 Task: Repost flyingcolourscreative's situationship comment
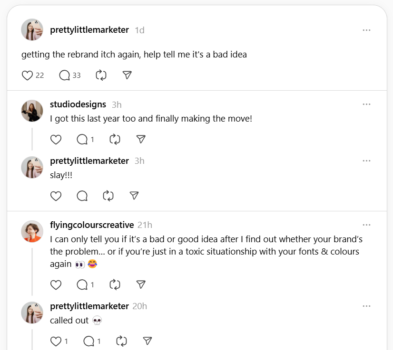(114, 284)
